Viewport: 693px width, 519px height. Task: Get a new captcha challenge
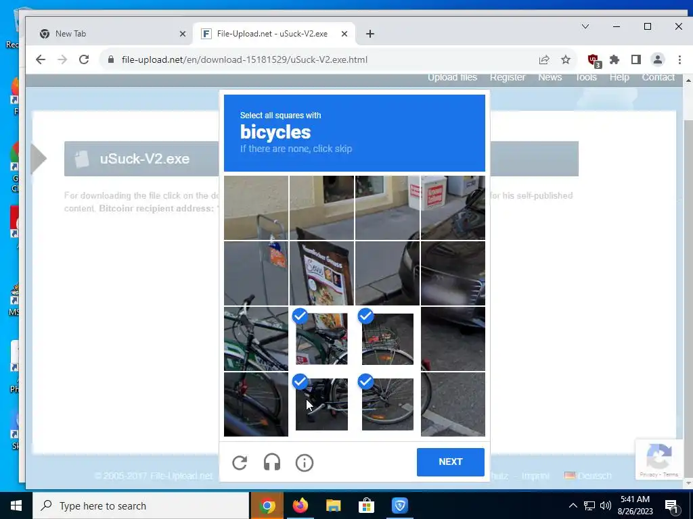(x=240, y=462)
